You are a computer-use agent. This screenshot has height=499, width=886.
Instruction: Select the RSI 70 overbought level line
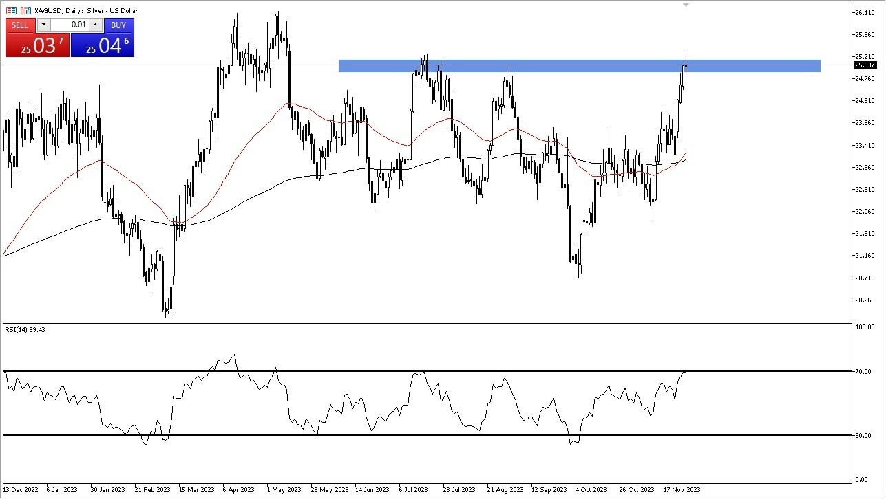[426, 371]
